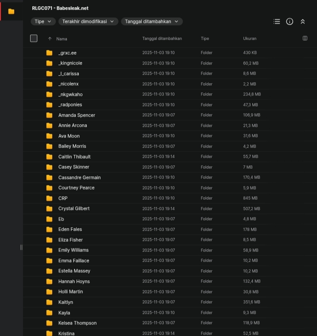Viewport: 317px width, 336px height.
Task: Click the size value 60,2 MB
Action: coord(251,63)
